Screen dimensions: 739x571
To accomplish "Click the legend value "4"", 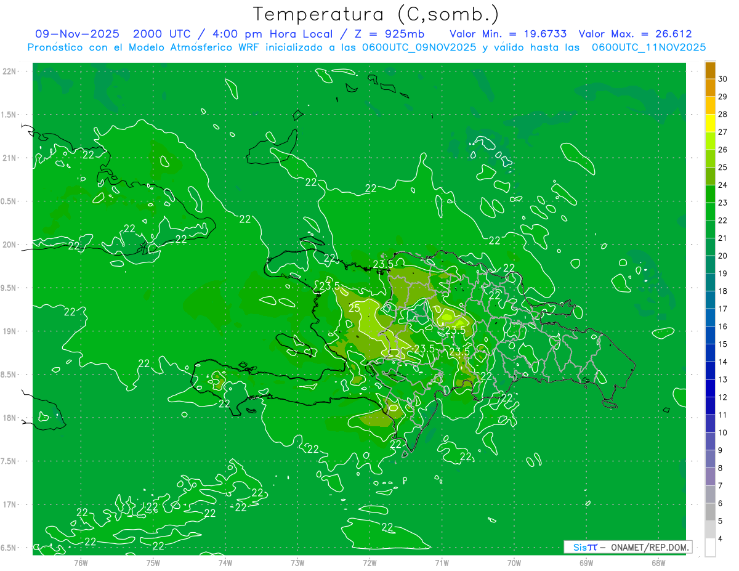I will 721,538.
